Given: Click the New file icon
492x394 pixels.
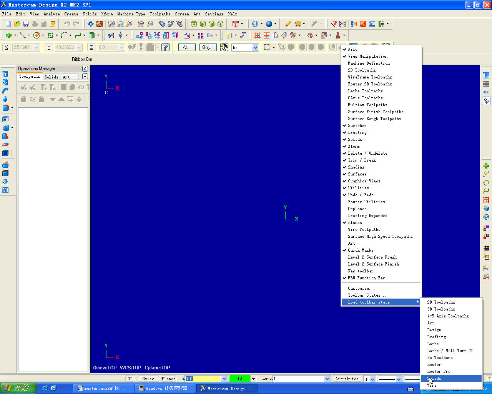Looking at the screenshot, I should click(8, 24).
